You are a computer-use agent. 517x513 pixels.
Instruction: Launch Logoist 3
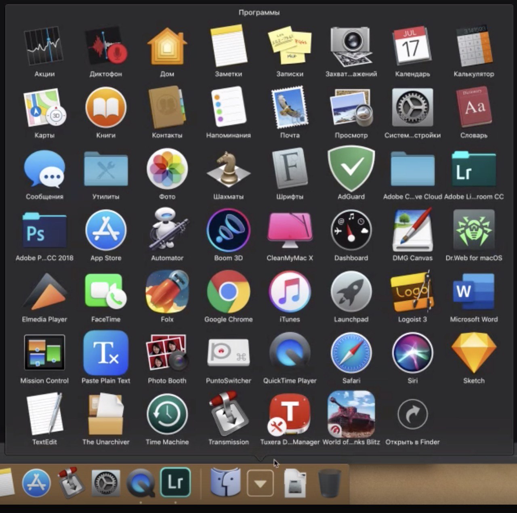(412, 292)
